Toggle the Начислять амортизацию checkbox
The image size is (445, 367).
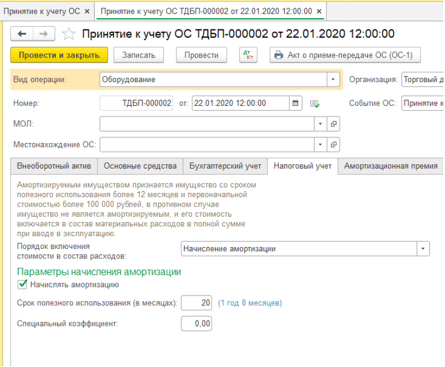pyautogui.click(x=23, y=285)
